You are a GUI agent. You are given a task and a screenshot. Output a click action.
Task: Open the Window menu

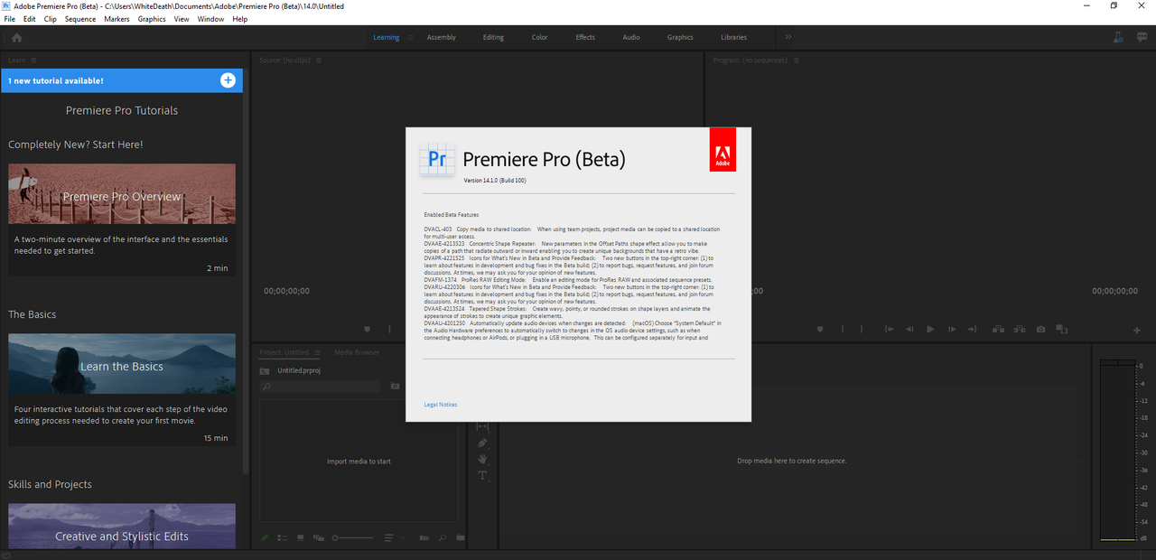[210, 19]
